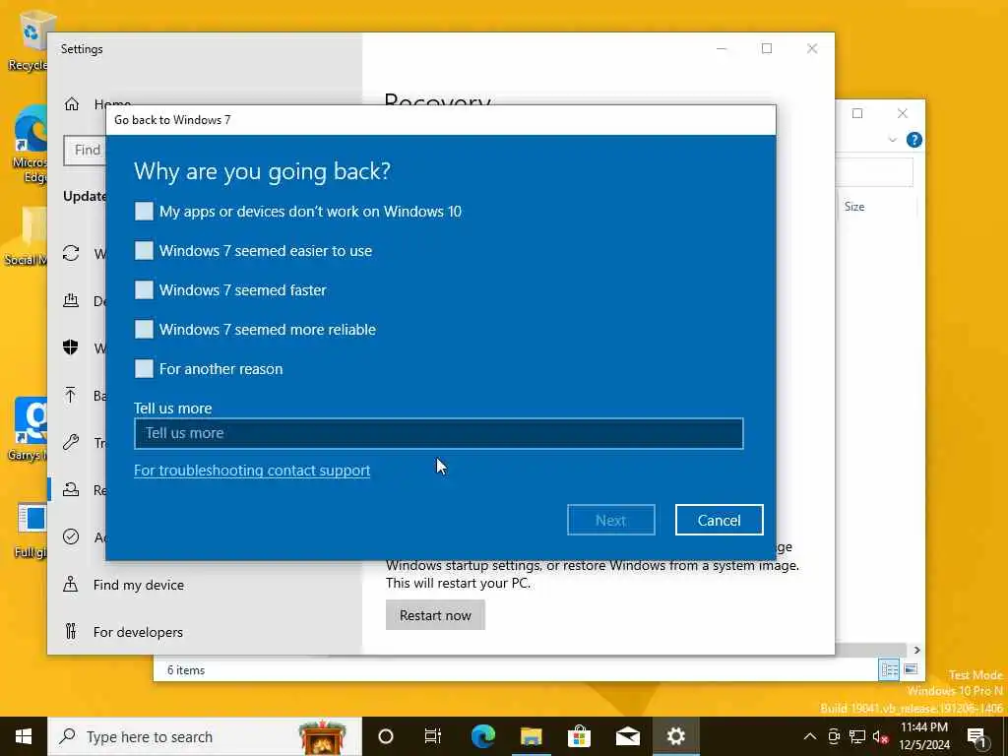Viewport: 1008px width, 756px height.
Task: Click the Activation checkmark circle icon
Action: tap(71, 536)
